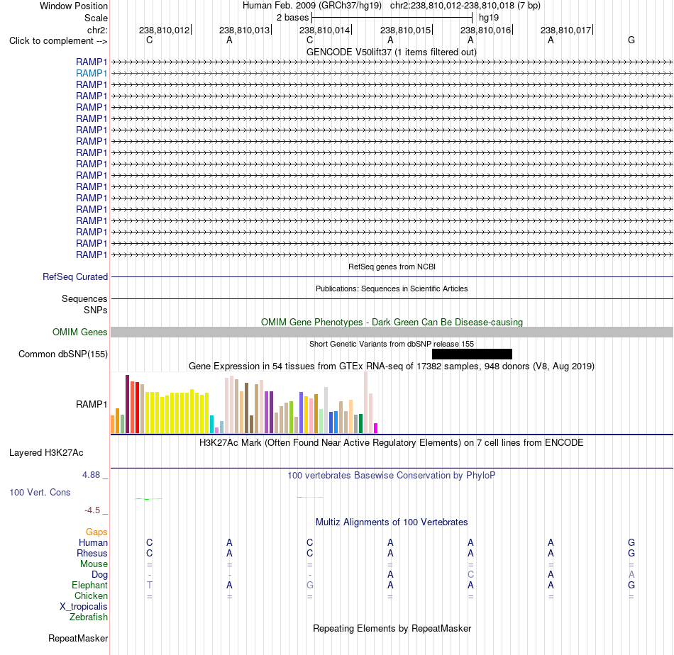Click the magenta bar in the GTEx chart
Viewport: 674px width, 655px height.
(376, 428)
